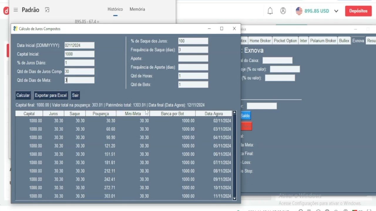Expand the 895.85 USD balance dropdown arrow
Image resolution: width=376 pixels, height=211 pixels.
tap(336, 11)
